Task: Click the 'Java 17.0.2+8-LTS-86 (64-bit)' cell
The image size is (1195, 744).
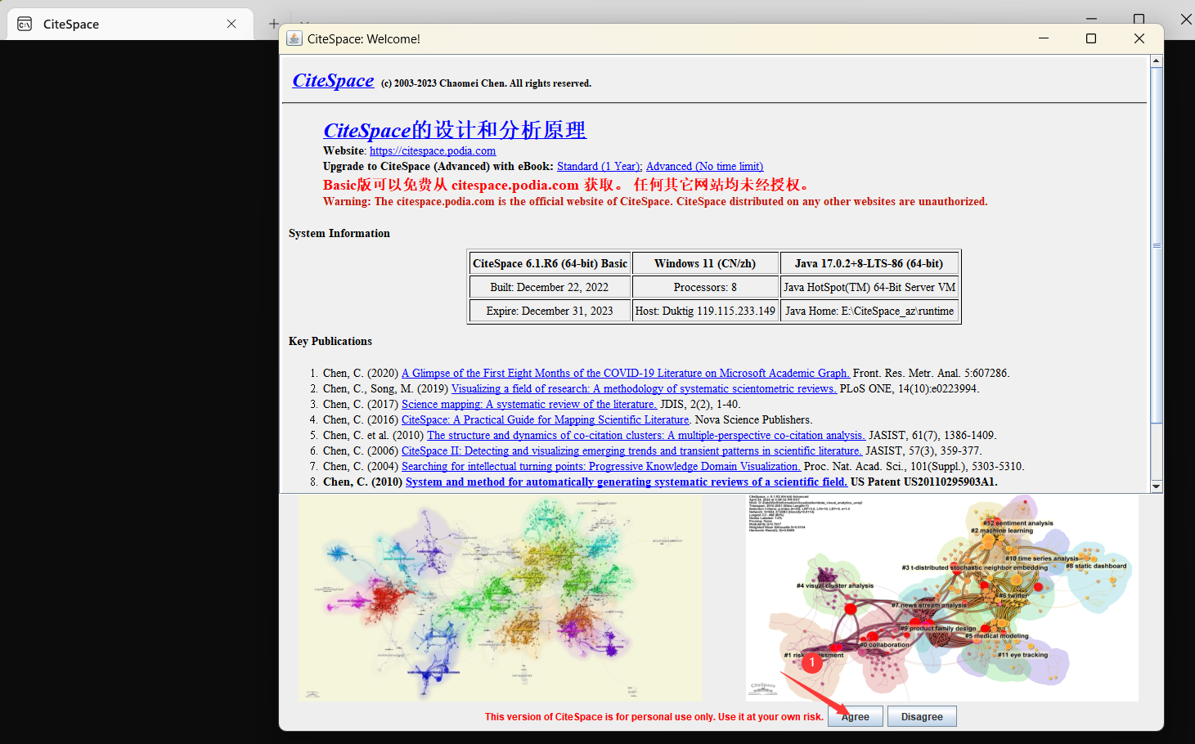Action: click(869, 263)
